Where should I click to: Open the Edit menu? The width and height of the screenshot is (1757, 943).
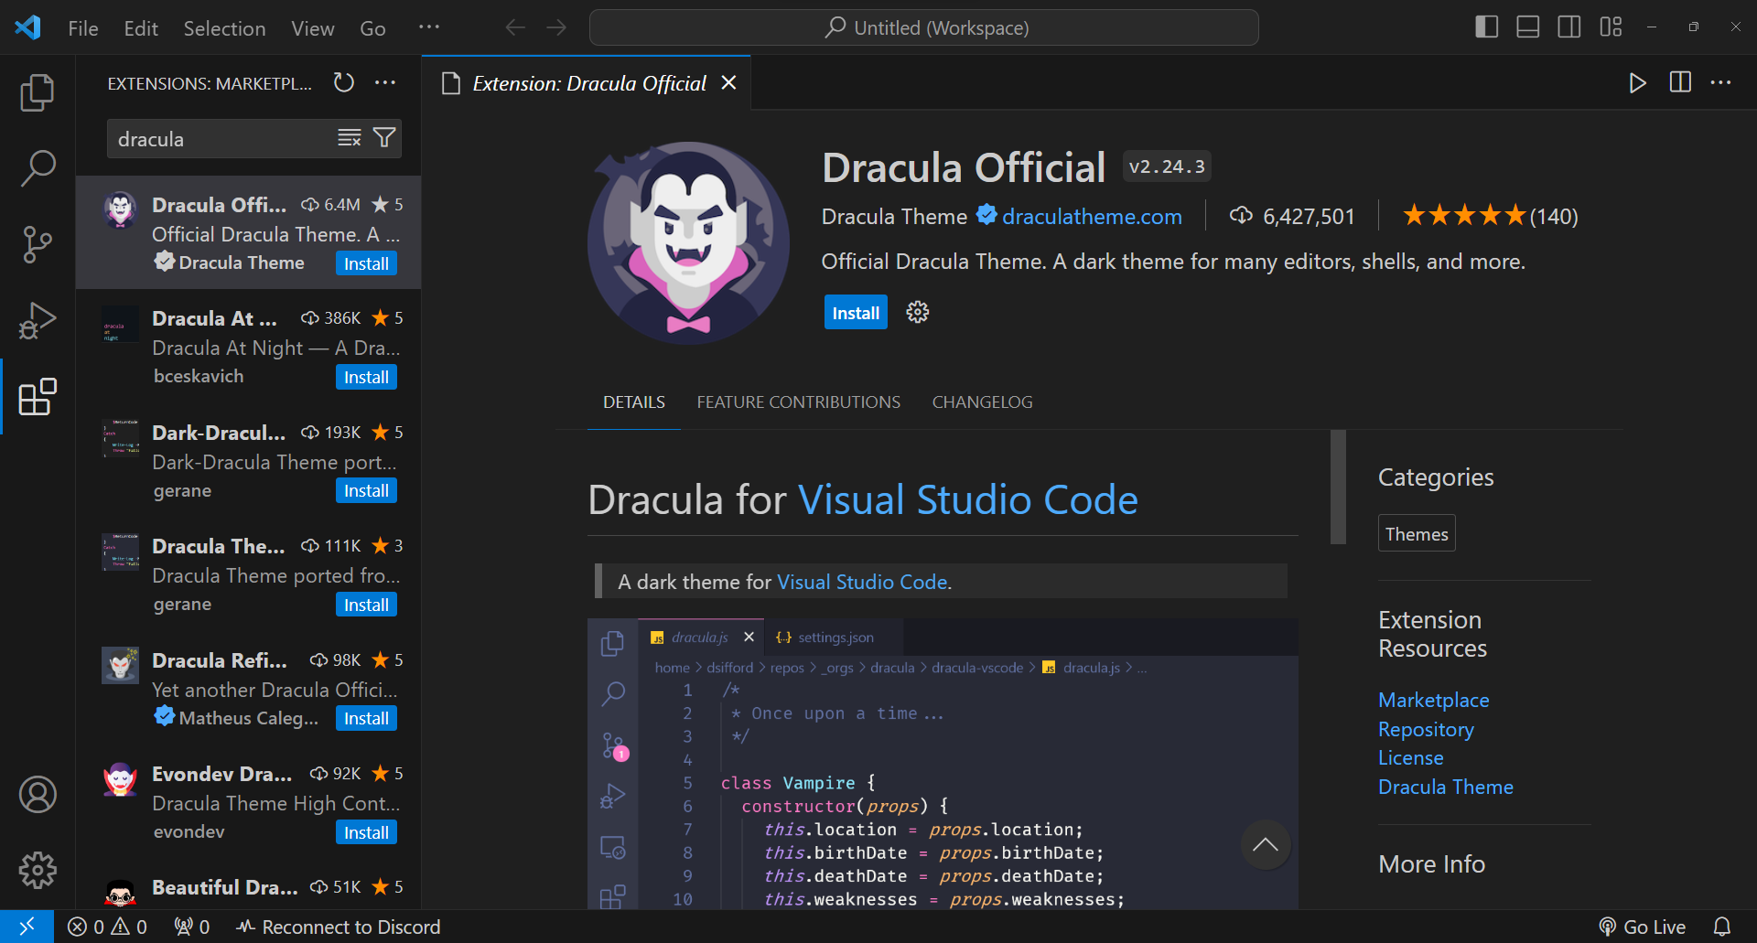tap(141, 28)
